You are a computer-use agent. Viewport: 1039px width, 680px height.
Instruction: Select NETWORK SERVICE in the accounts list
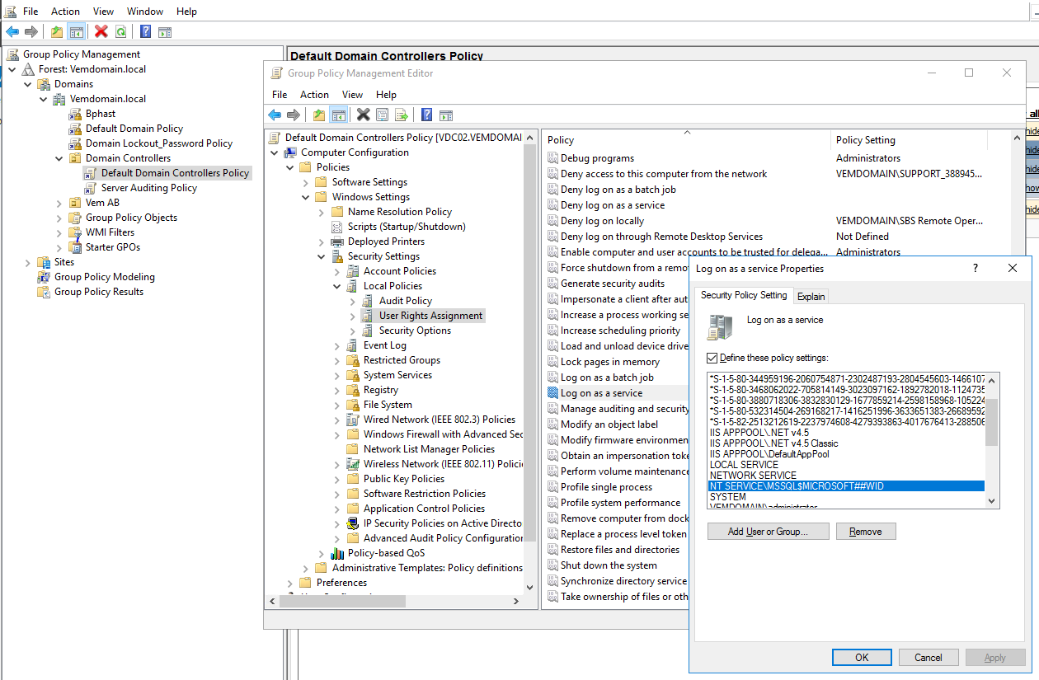tap(753, 476)
